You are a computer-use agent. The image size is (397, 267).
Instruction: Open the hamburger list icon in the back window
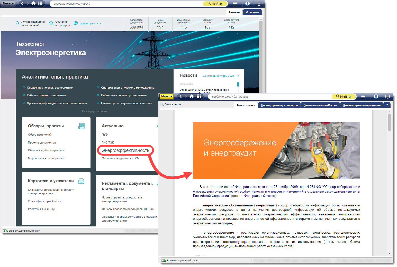click(235, 4)
